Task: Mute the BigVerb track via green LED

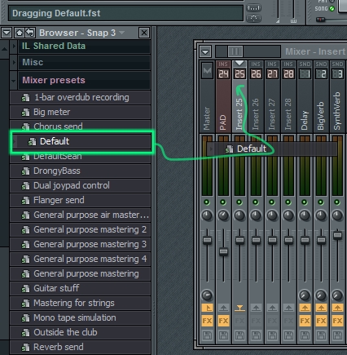Action: pyautogui.click(x=321, y=202)
